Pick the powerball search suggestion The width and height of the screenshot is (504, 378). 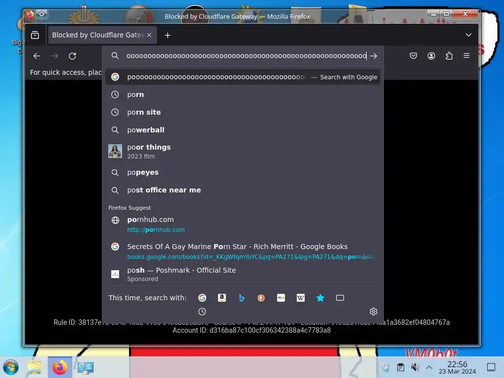tap(243, 130)
